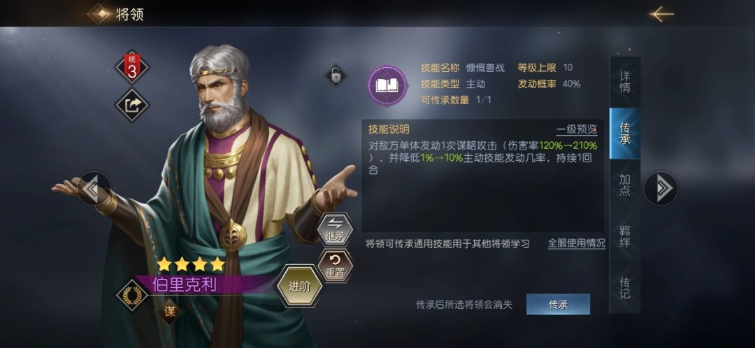
Task: Tap the 重置 reset hexagon icon
Action: [x=335, y=266]
